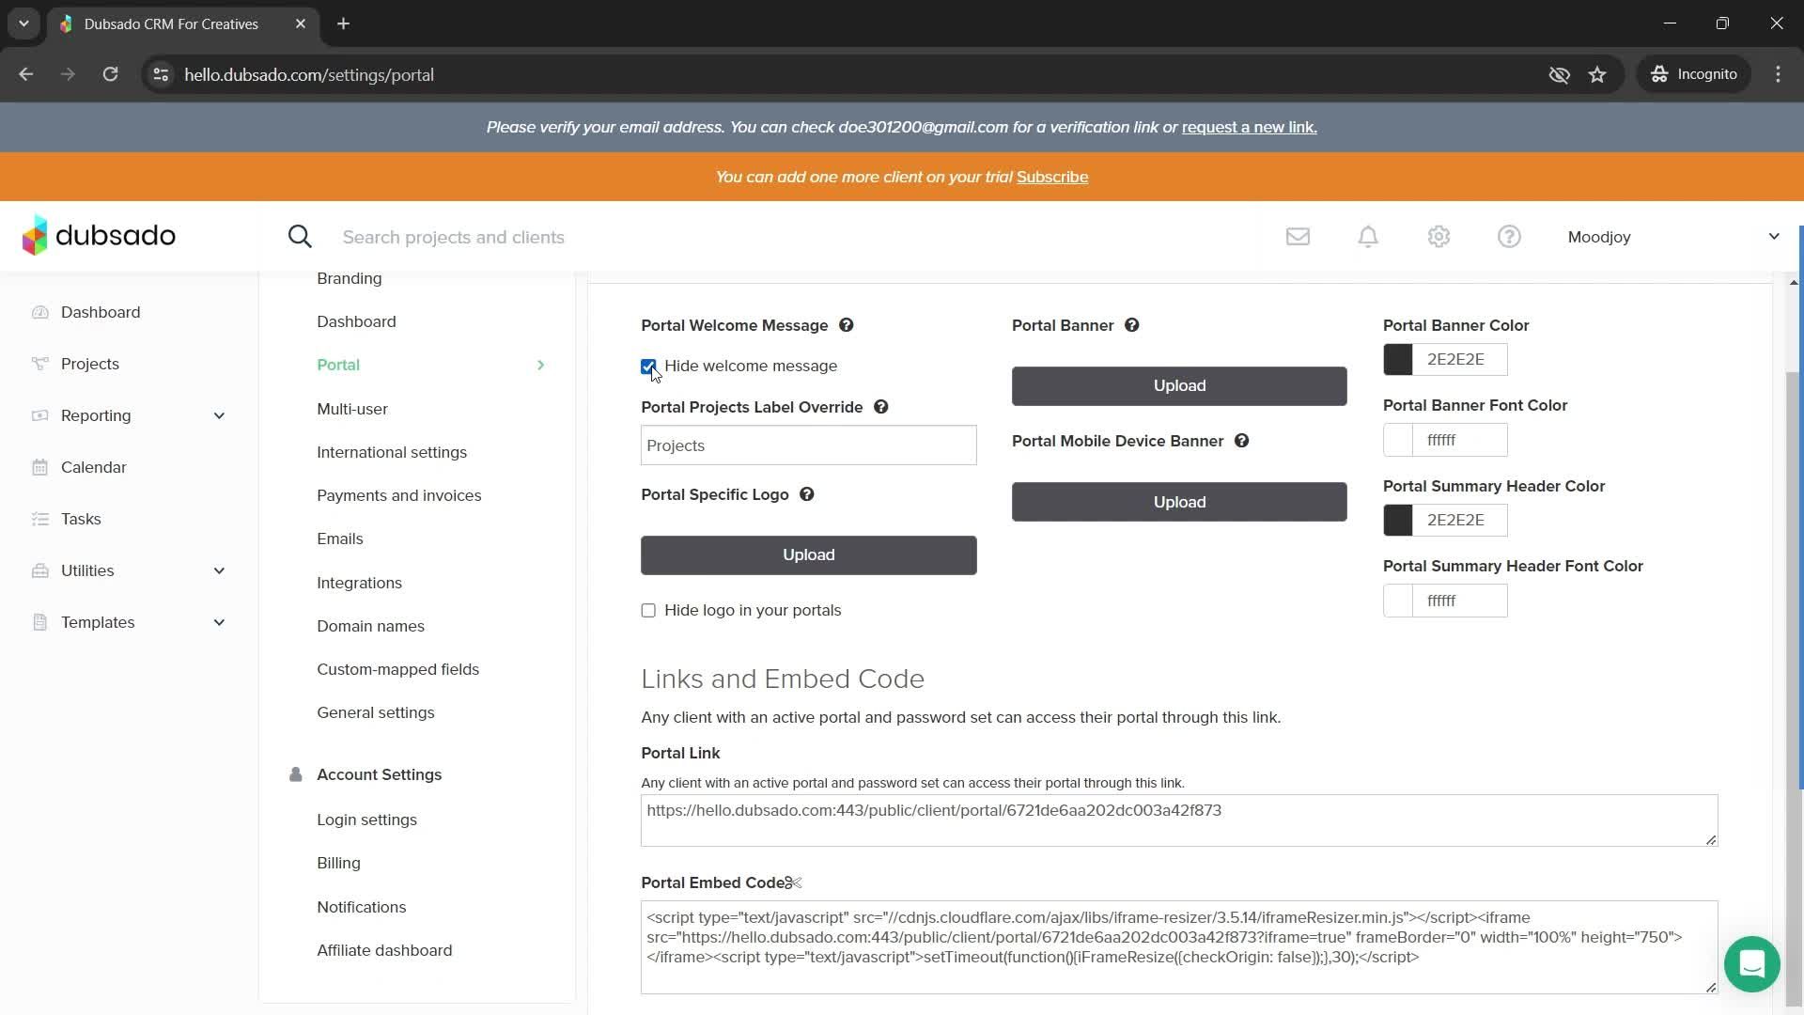
Task: Open Payments and invoices settings
Action: point(399,495)
